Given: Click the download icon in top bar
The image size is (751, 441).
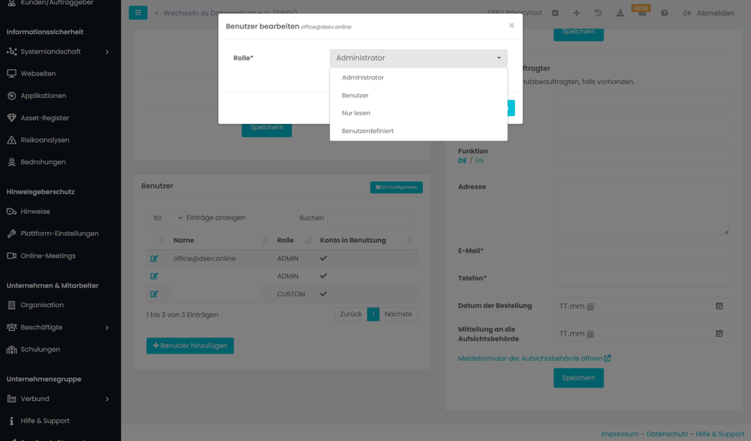Looking at the screenshot, I should [620, 13].
